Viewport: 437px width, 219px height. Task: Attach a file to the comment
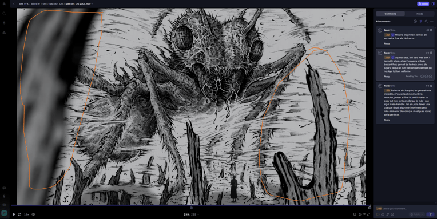click(388, 214)
